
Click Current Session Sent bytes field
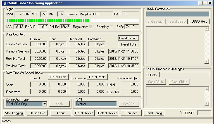(58, 44)
